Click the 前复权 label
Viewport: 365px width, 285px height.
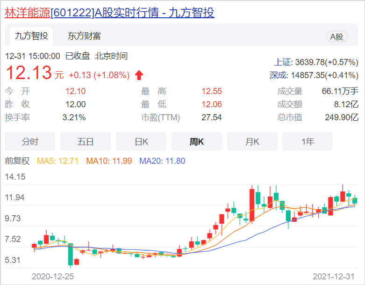point(17,161)
